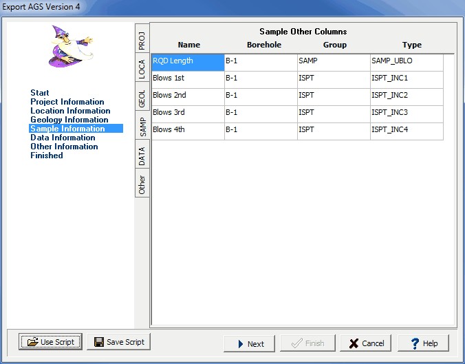Image resolution: width=465 pixels, height=364 pixels.
Task: Click the Use Script button
Action: (52, 342)
